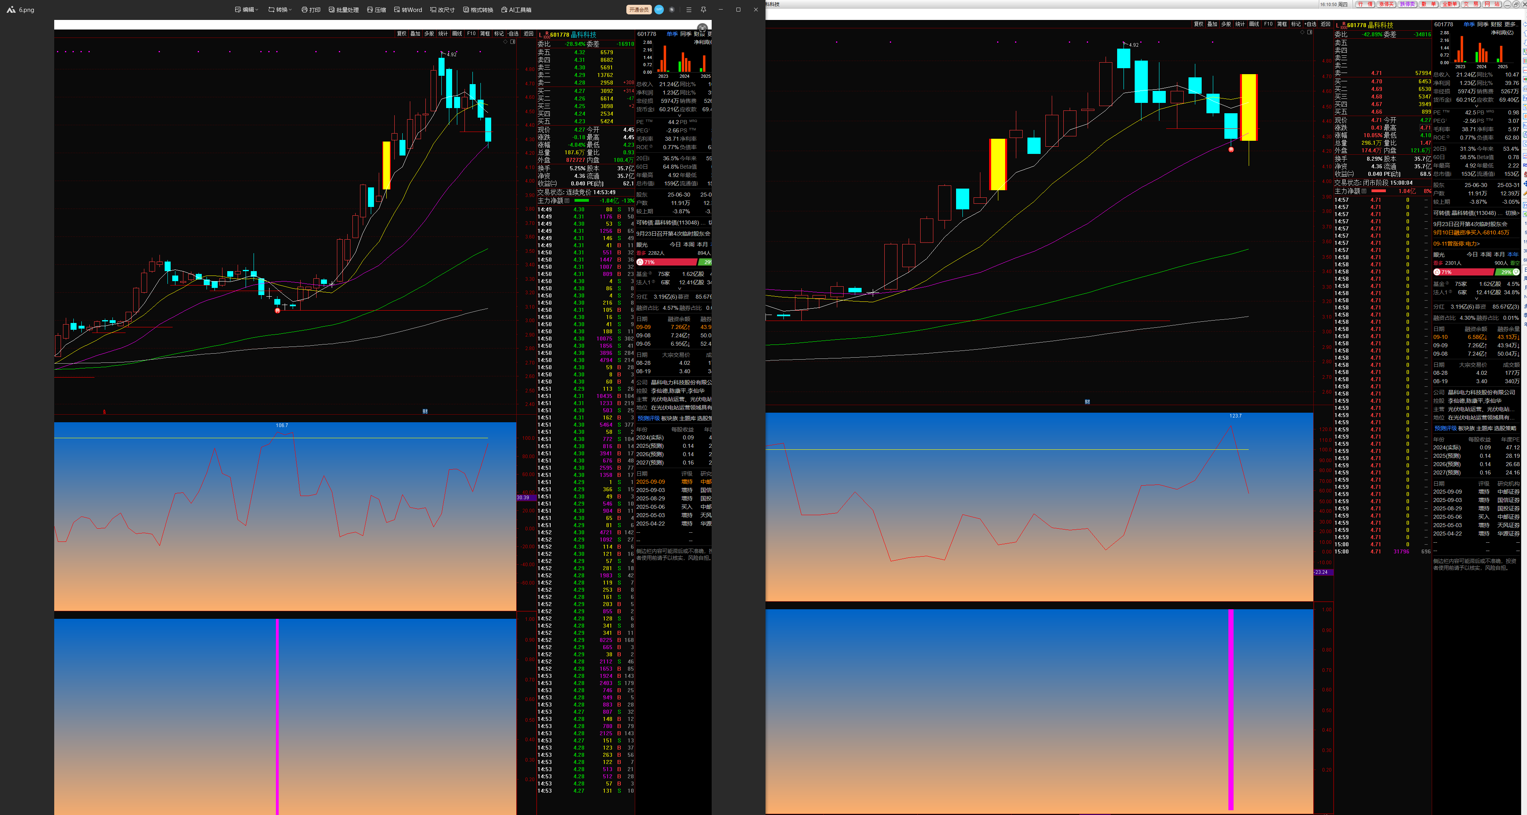Screen dimensions: 1527x815
Task: Toggle +自选 watchlist in right chart
Action: (x=1311, y=24)
